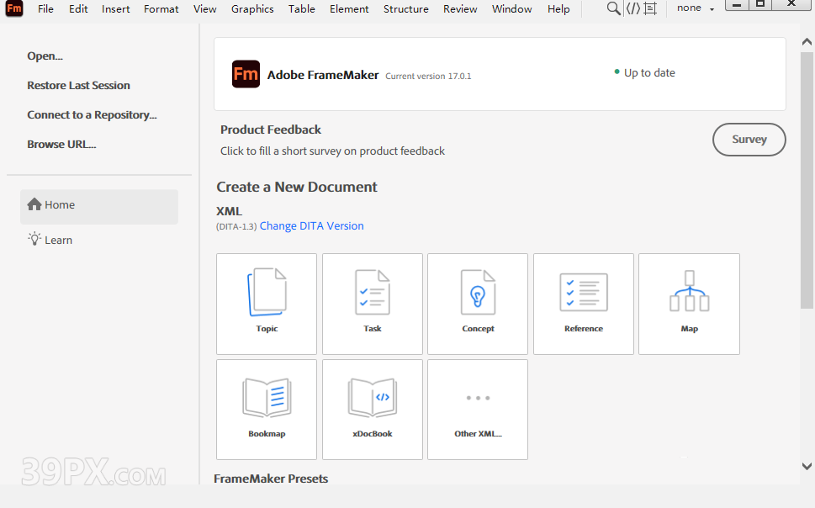Open the Review menu
Screen dimensions: 815x508
[x=460, y=9]
